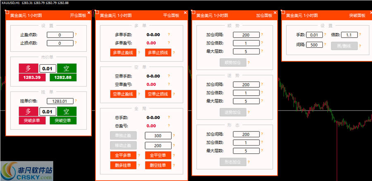
Task: Click the 最大层数 field under 形态
Action: (246, 151)
